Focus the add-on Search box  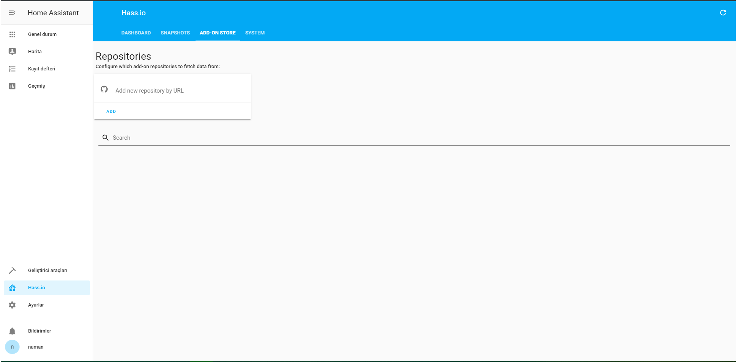[x=230, y=137]
